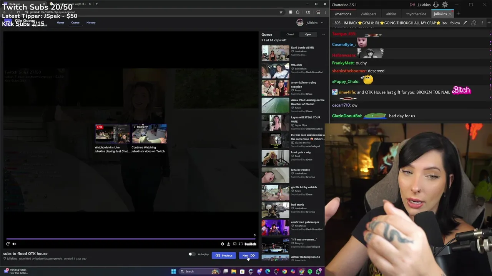
Task: Click the Chatterino download arrow icon
Action: tap(436, 5)
